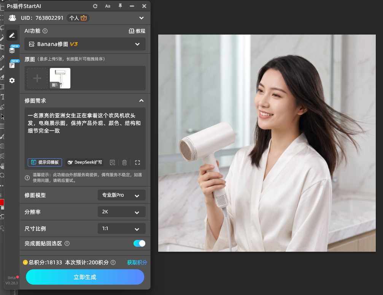
Task: Click the gold coin points icon
Action: (25, 262)
